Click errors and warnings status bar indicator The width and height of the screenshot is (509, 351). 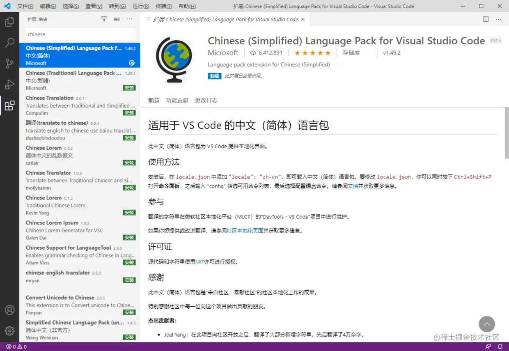click(16, 346)
